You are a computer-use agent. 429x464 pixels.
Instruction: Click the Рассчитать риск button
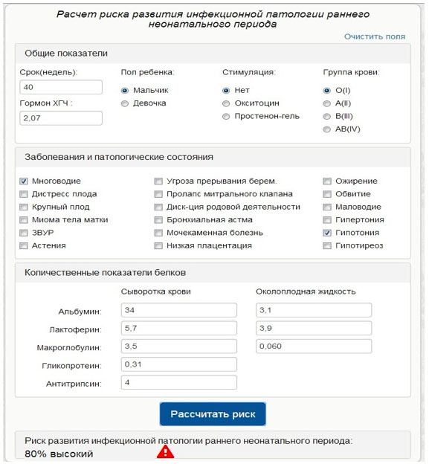click(x=213, y=413)
